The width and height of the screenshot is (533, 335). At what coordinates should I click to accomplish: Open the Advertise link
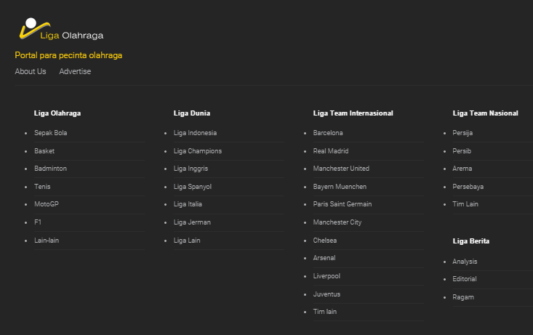(x=75, y=71)
